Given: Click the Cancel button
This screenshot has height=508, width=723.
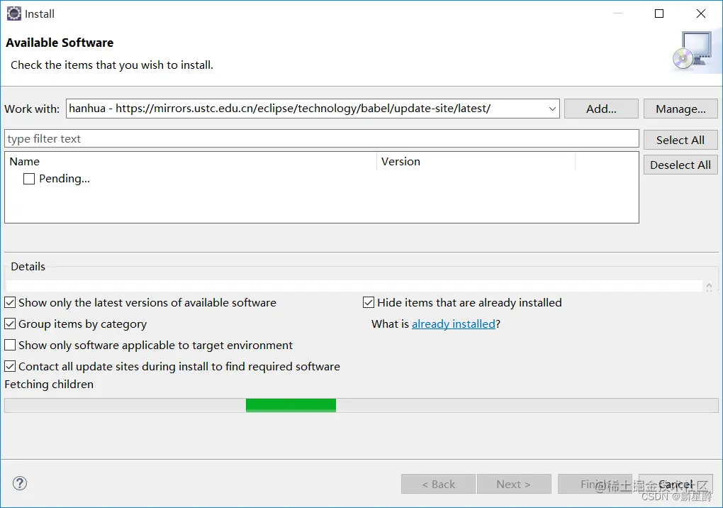Looking at the screenshot, I should pos(676,484).
